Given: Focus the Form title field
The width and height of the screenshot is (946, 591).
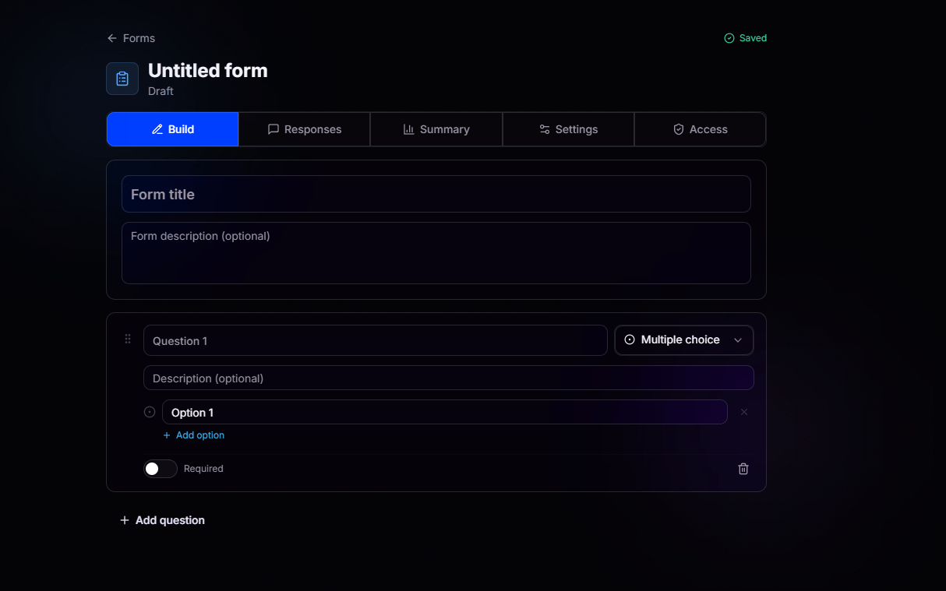Looking at the screenshot, I should click(436, 194).
